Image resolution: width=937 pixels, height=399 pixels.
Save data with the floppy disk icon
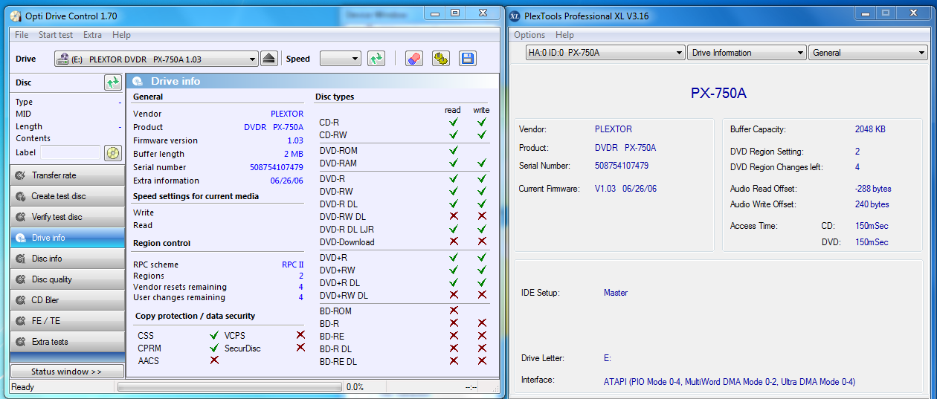click(467, 59)
